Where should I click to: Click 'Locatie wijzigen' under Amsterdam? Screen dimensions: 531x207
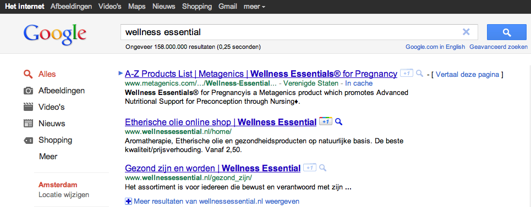64,195
